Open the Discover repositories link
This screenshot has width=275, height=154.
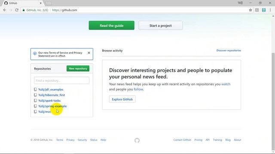[x=229, y=50]
